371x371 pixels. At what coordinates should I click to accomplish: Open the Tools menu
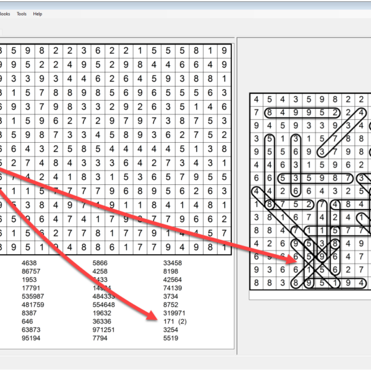coord(22,14)
